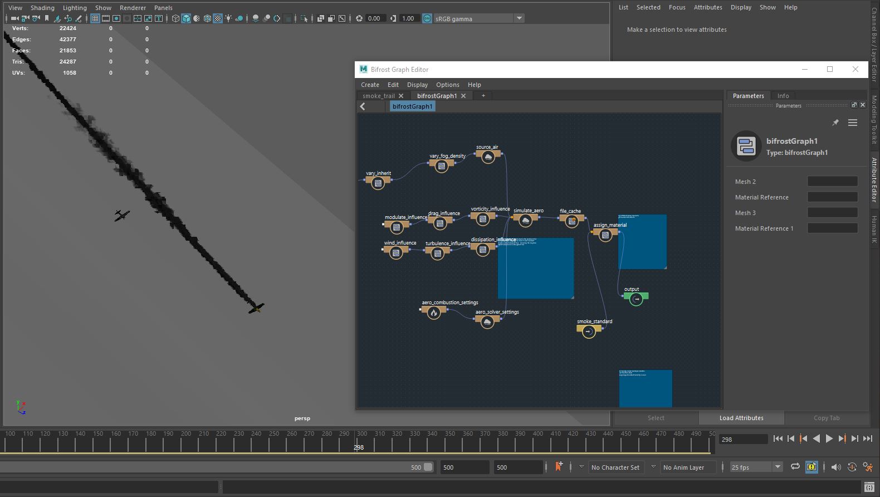Click the simulate_aero node icon
Image resolution: width=880 pixels, height=497 pixels.
click(x=525, y=221)
